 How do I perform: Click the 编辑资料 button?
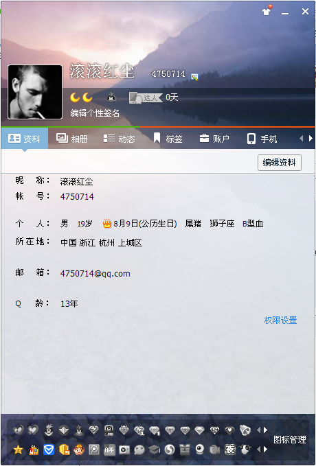coord(280,162)
